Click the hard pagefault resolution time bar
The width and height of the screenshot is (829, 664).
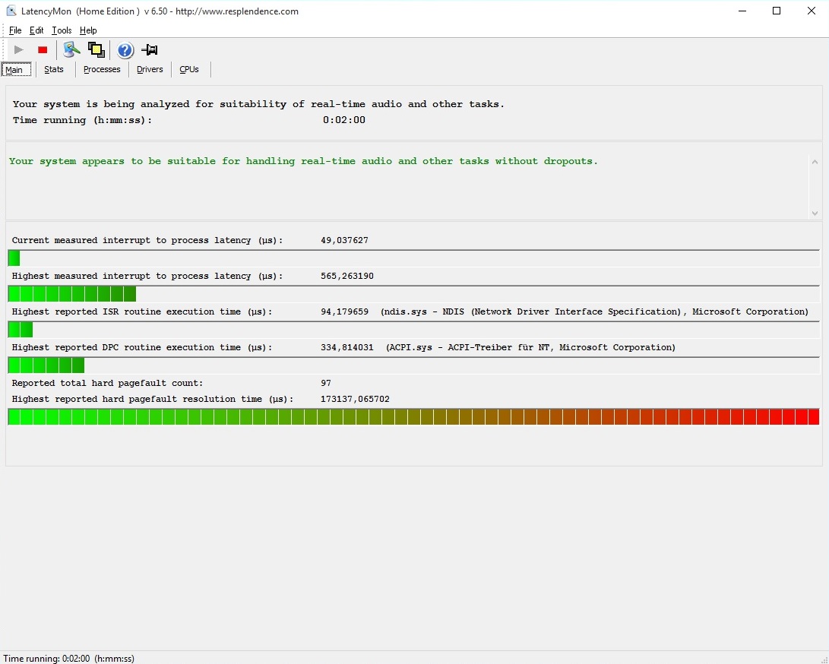click(414, 416)
